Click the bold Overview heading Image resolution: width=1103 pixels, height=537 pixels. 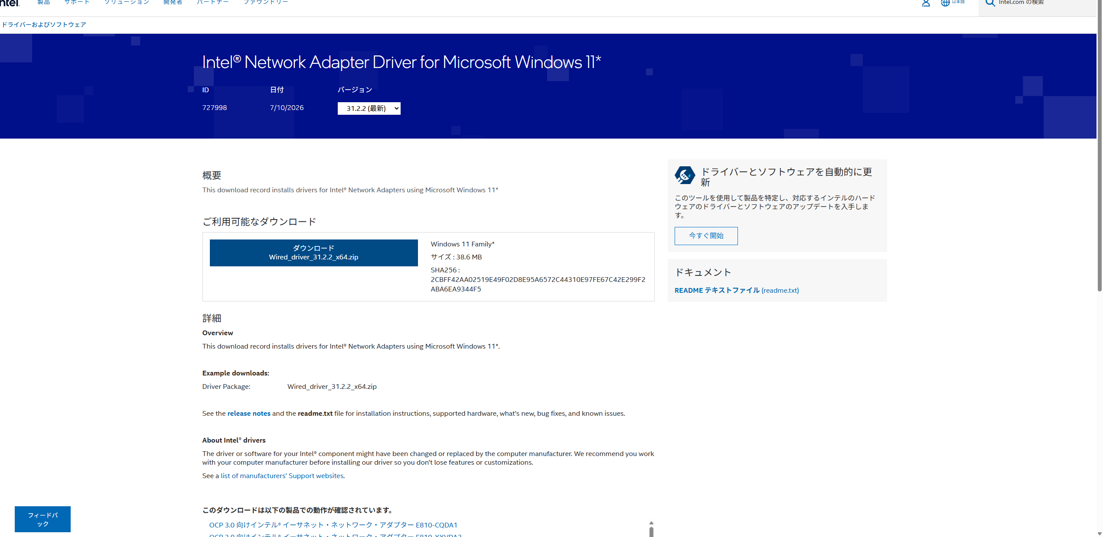[x=218, y=333]
